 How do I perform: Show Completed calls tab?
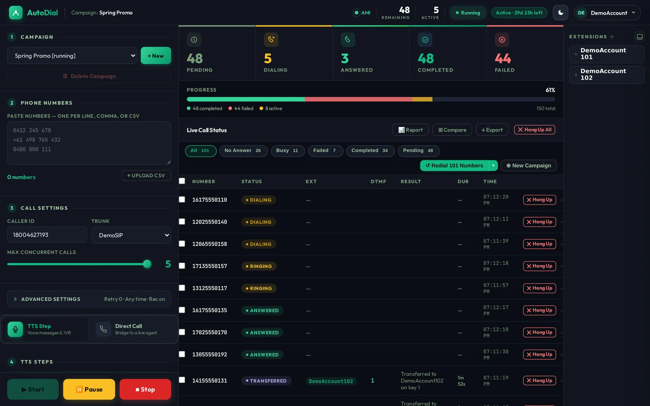click(370, 151)
